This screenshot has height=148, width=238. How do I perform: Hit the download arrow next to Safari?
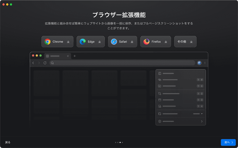point(132,42)
